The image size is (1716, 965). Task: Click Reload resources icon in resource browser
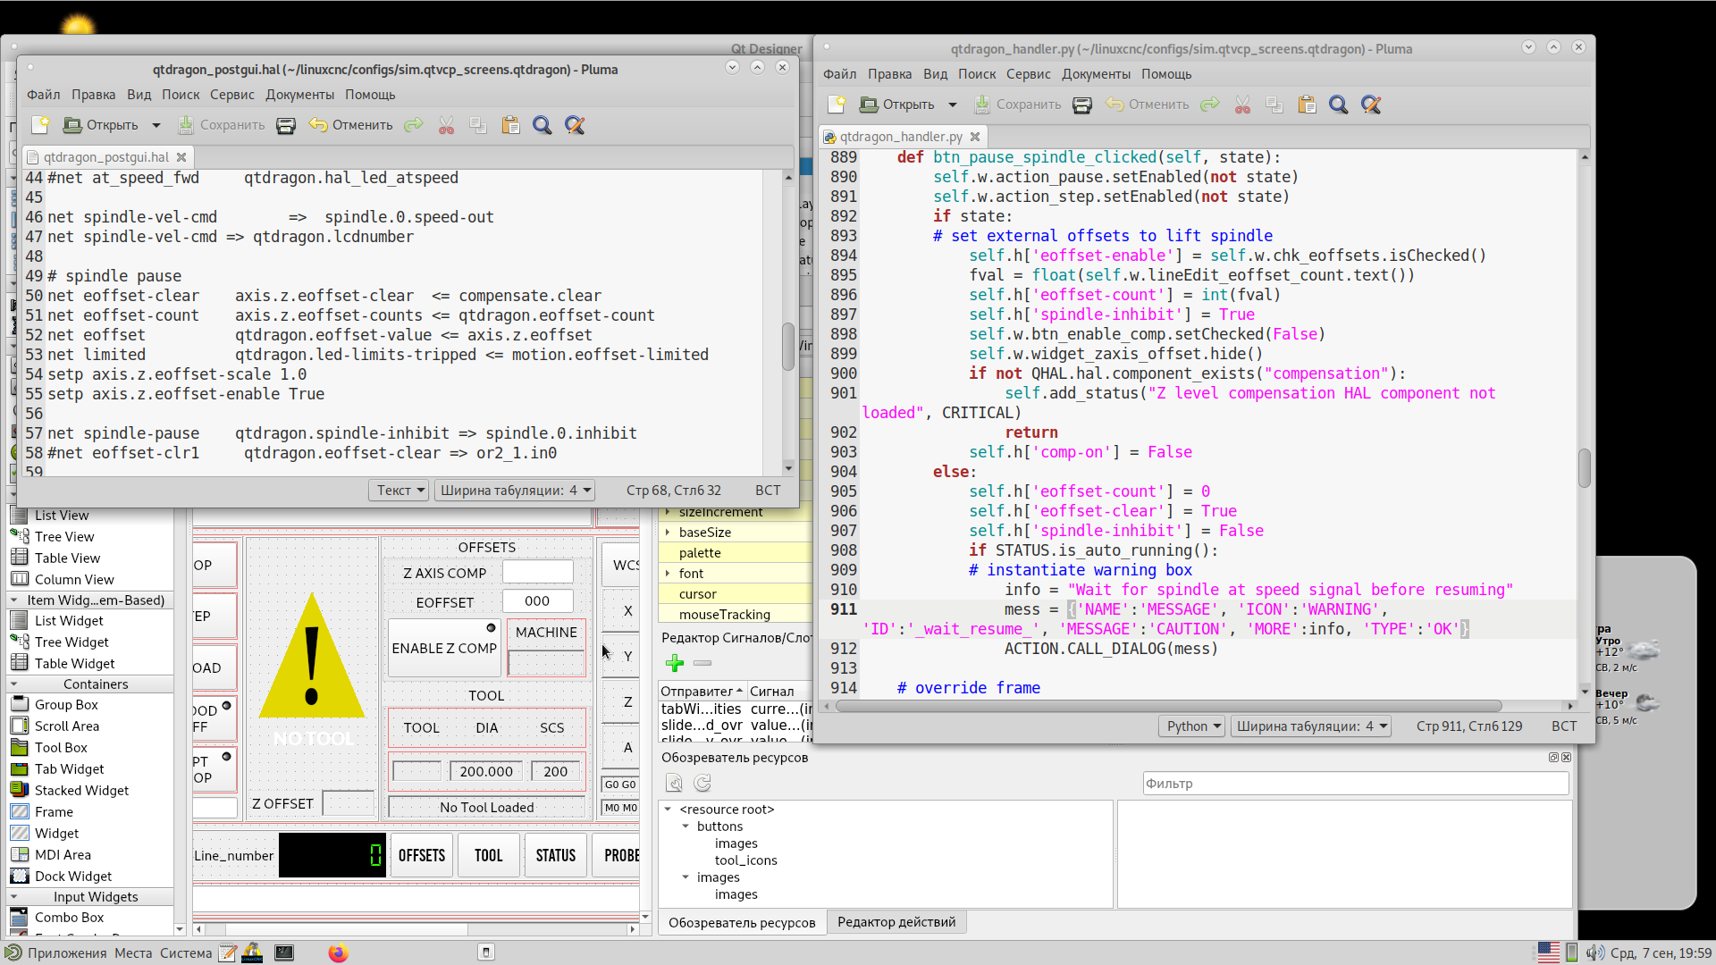pyautogui.click(x=702, y=784)
